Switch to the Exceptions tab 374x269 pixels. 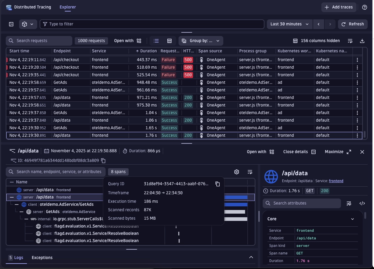point(42,258)
